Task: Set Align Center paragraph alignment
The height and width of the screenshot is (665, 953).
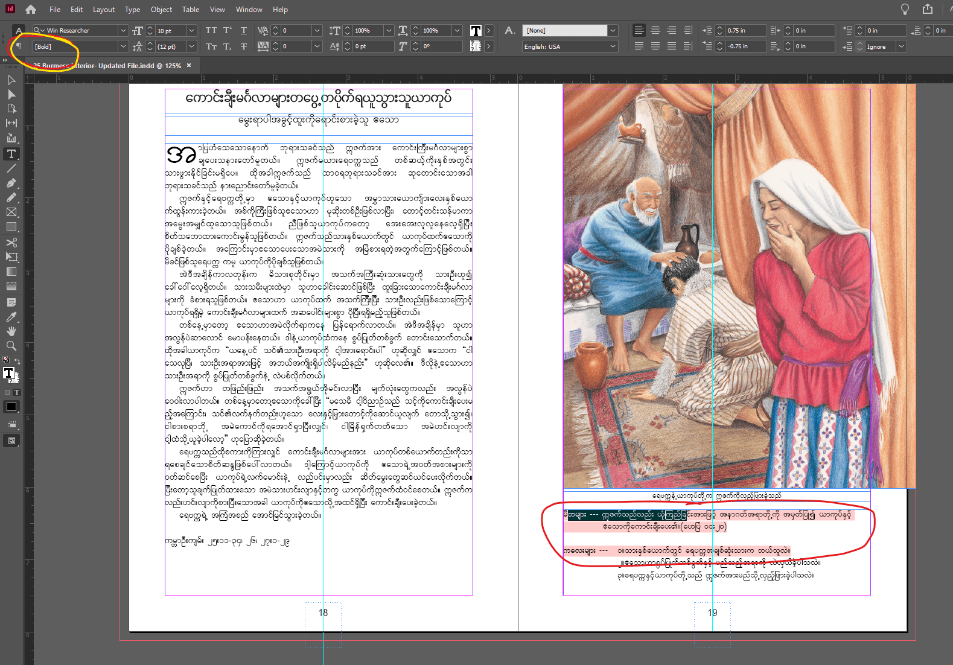Action: 655,30
